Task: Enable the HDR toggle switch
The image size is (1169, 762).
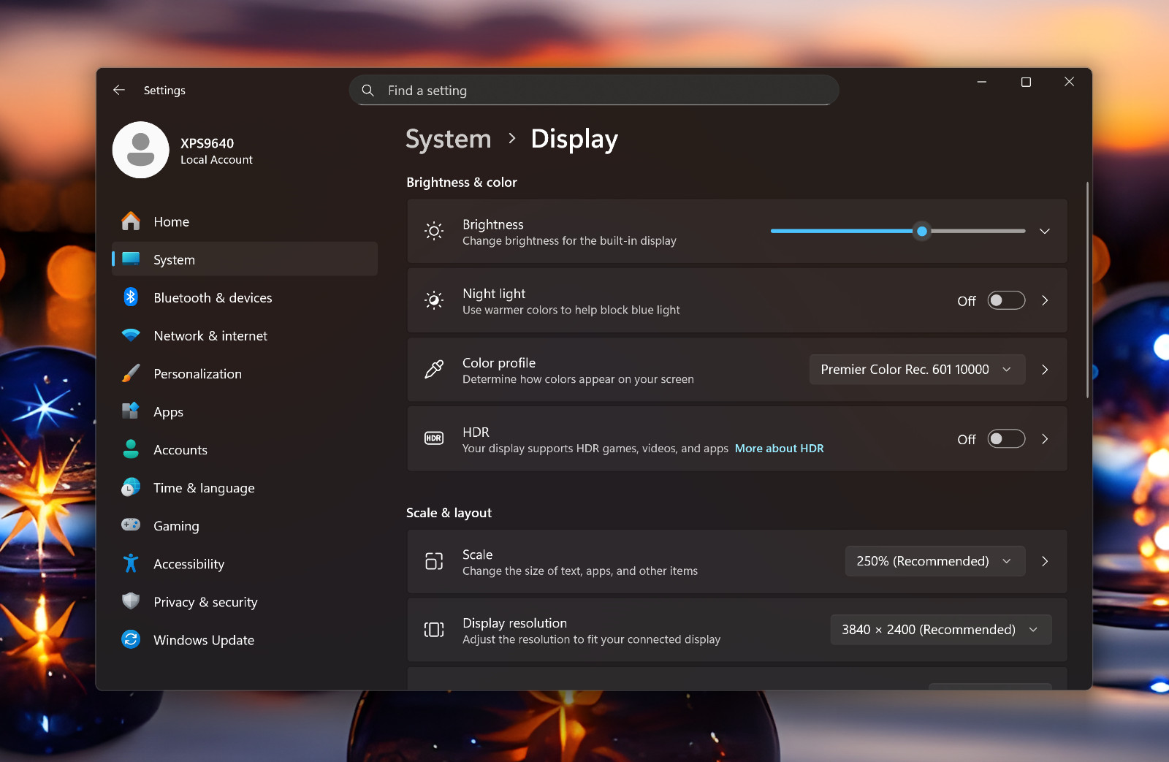Action: tap(1006, 438)
